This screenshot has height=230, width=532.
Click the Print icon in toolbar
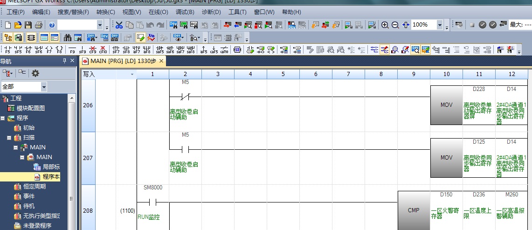tap(38, 25)
